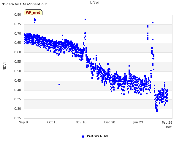
Task: Click the 0.65 y-axis tick label
Action: (x=18, y=43)
